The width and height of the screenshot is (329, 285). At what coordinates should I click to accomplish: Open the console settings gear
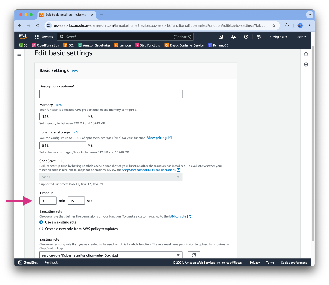coord(259,37)
